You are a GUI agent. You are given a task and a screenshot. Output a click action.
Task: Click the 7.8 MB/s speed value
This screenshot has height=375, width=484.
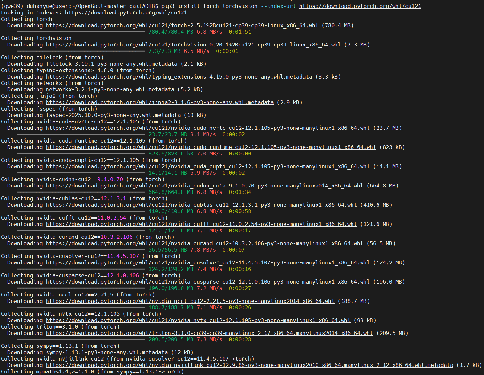(203, 250)
